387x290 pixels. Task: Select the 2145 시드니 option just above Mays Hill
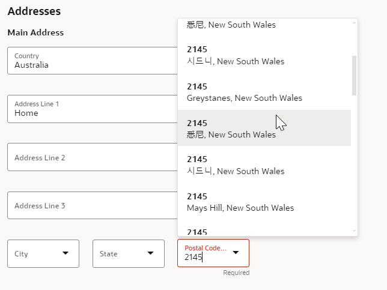pyautogui.click(x=264, y=165)
